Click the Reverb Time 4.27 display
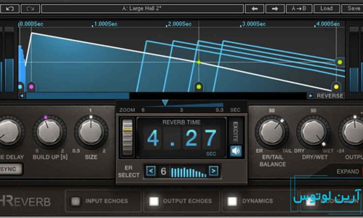Image resolution: width=363 pixels, height=218 pixels. click(x=182, y=138)
